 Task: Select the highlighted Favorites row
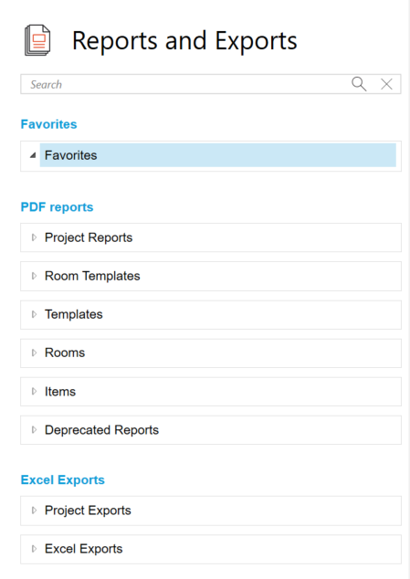(x=218, y=155)
